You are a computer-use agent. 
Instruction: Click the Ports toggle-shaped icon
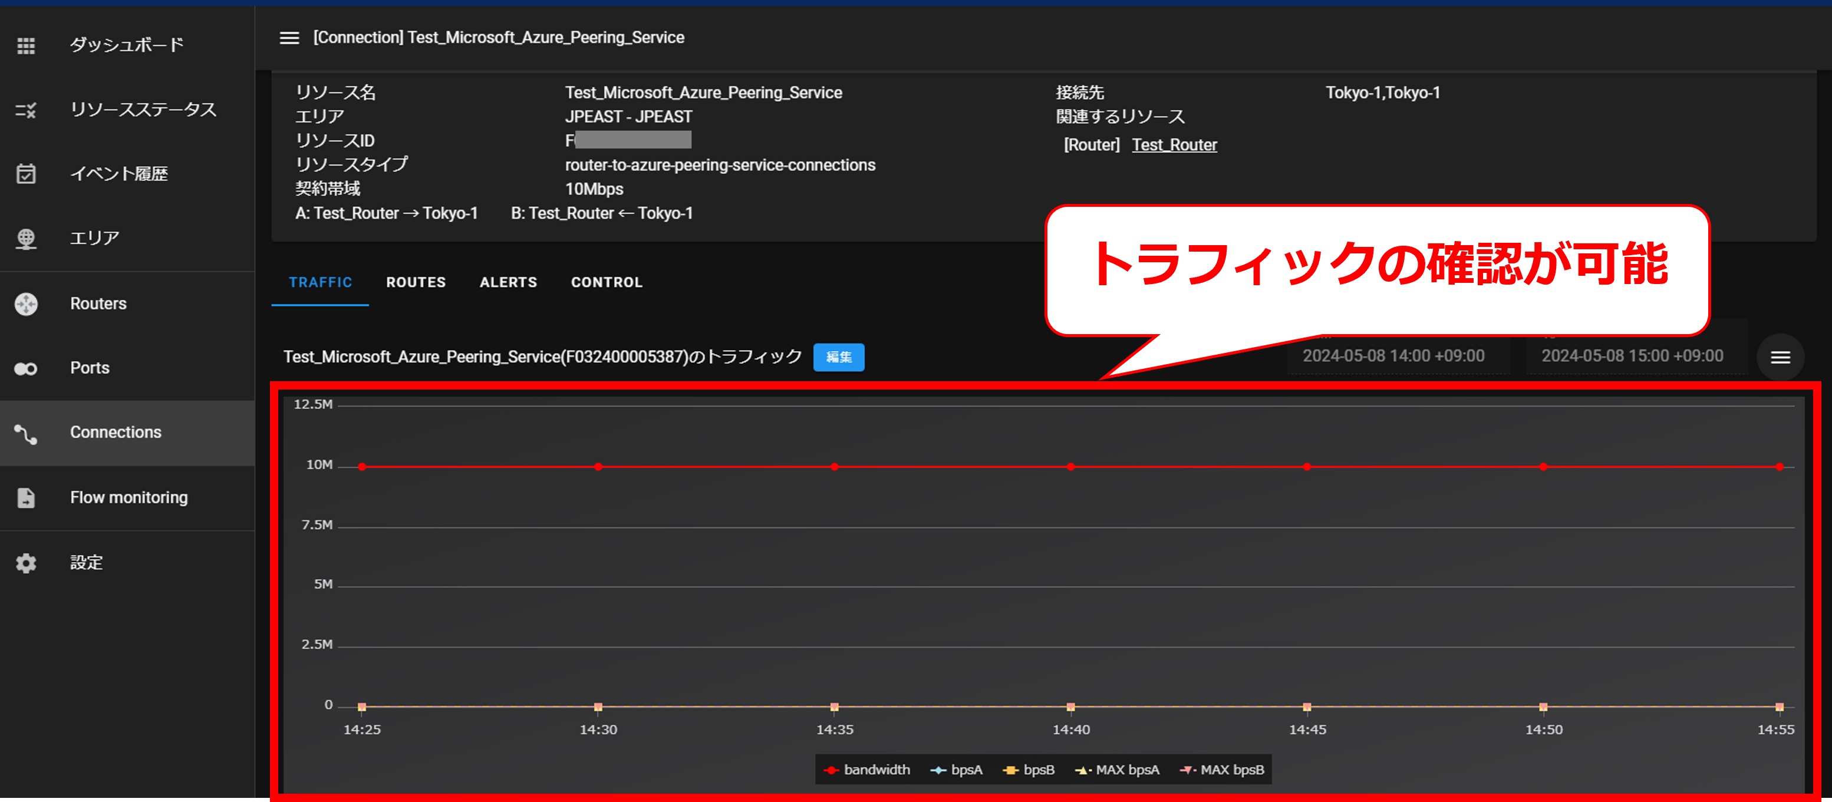(x=27, y=368)
